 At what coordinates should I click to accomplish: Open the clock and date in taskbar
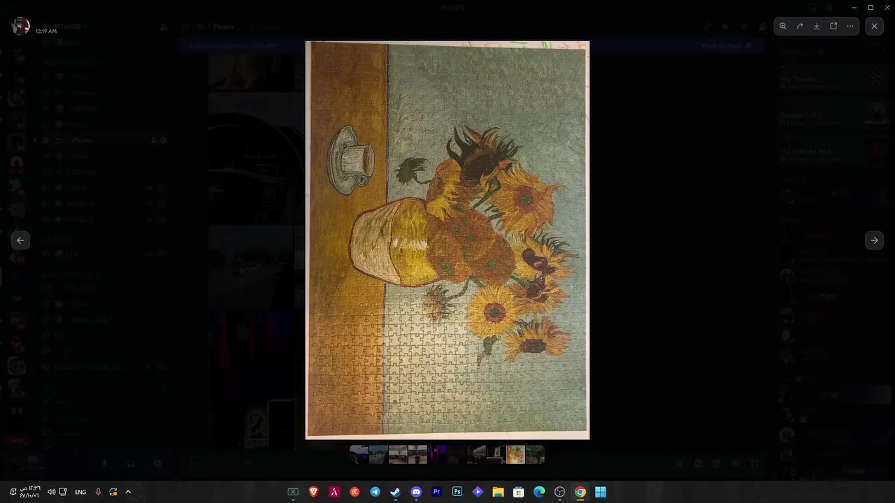tap(29, 492)
